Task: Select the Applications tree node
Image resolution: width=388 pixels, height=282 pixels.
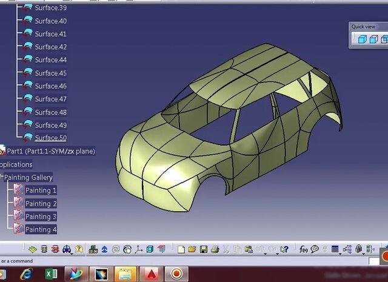Action: pos(16,164)
